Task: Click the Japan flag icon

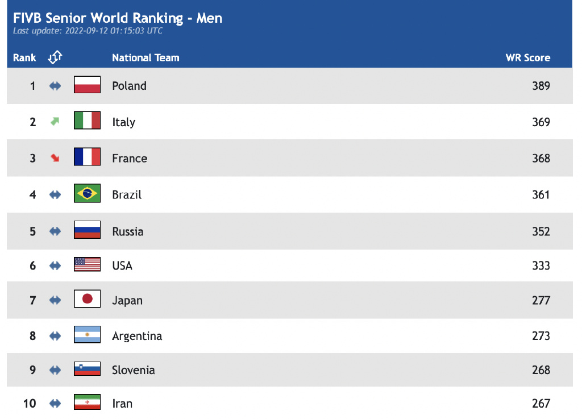Action: [87, 299]
